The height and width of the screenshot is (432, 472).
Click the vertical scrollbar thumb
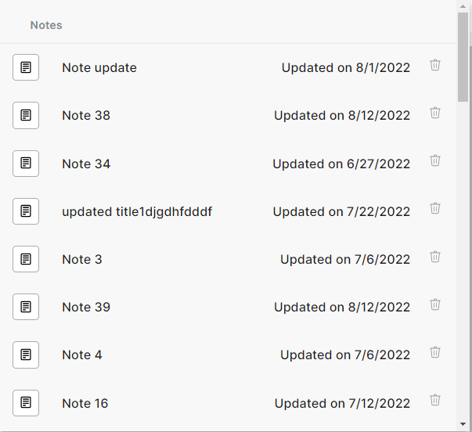(x=463, y=57)
